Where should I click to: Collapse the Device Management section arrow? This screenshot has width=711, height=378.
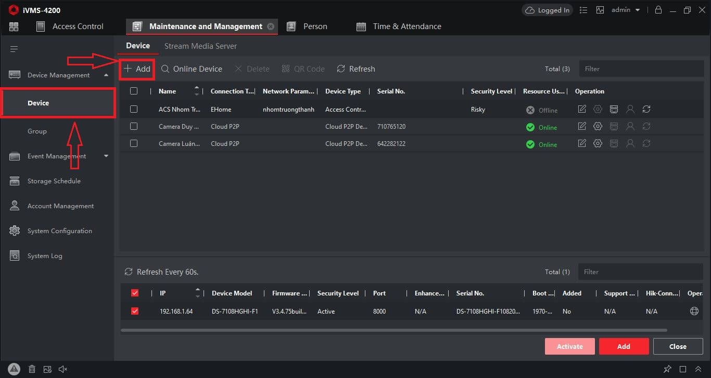(106, 75)
